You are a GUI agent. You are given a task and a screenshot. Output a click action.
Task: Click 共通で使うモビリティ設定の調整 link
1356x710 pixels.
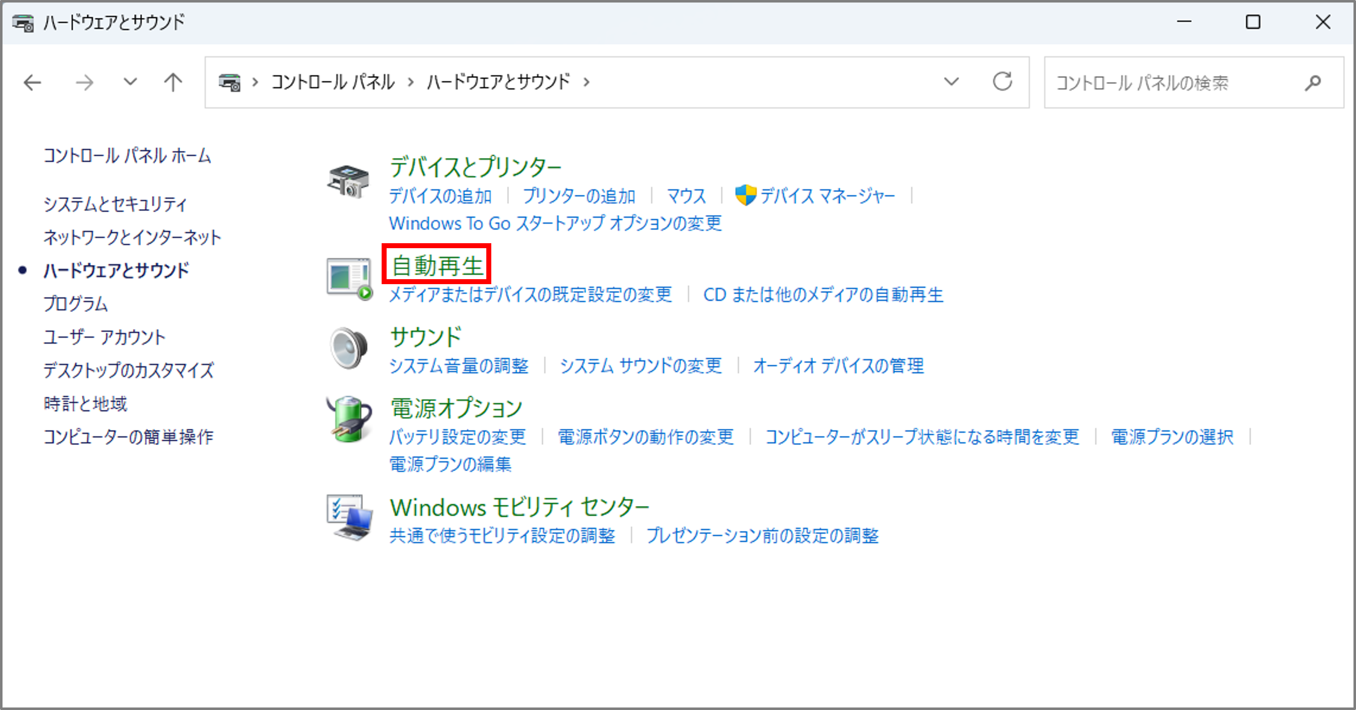(502, 536)
